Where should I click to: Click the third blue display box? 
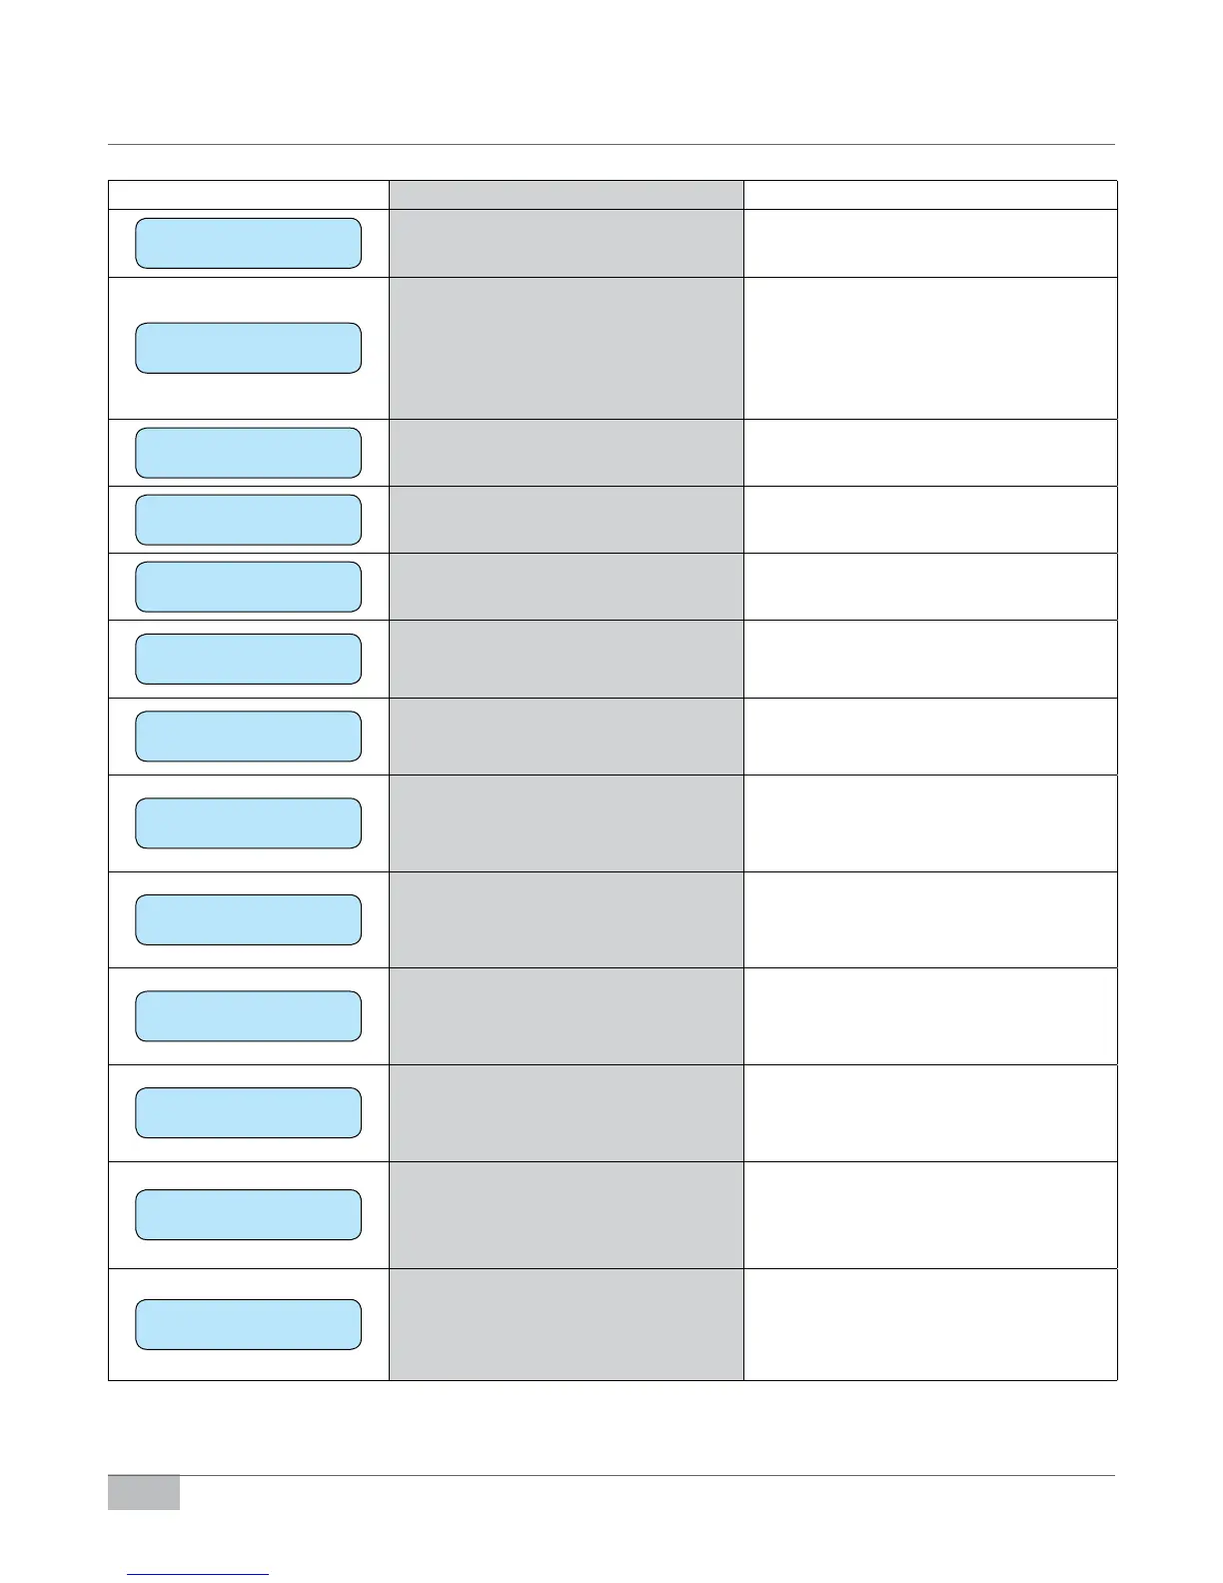tap(248, 453)
